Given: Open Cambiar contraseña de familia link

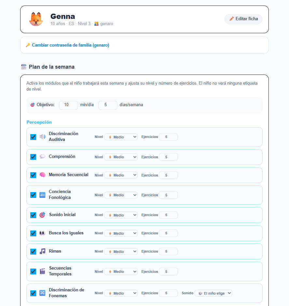Looking at the screenshot, I should coord(70,45).
